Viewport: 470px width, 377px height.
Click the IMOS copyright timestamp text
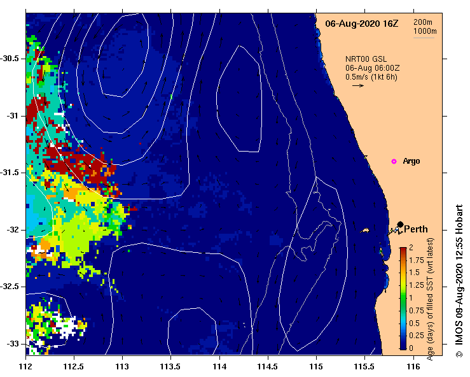tap(459, 281)
